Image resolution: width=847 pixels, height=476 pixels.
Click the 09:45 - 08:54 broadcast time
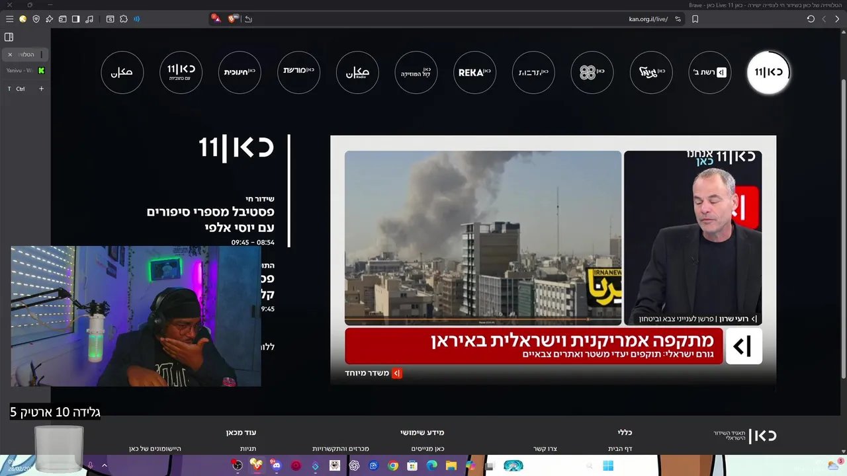pos(253,243)
